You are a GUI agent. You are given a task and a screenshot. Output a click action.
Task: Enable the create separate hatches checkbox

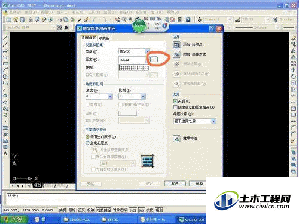[x=175, y=108]
